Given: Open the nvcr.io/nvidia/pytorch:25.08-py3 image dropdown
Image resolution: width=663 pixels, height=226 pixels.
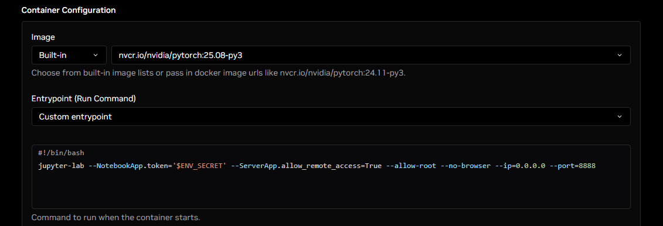Looking at the screenshot, I should [x=371, y=55].
